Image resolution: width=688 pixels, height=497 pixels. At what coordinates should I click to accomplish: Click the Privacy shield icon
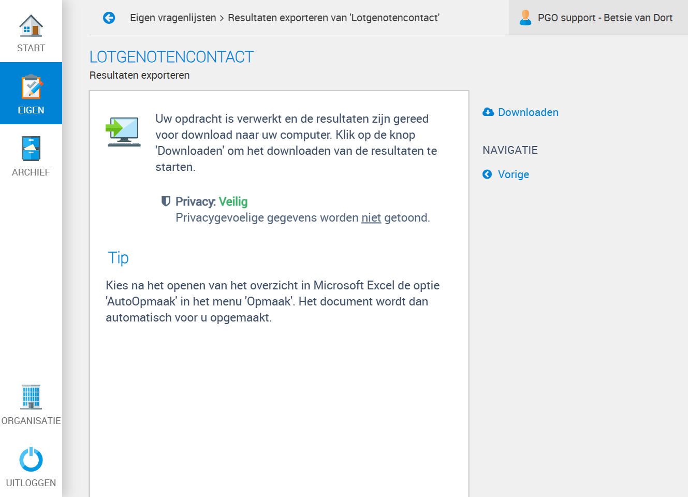point(166,201)
